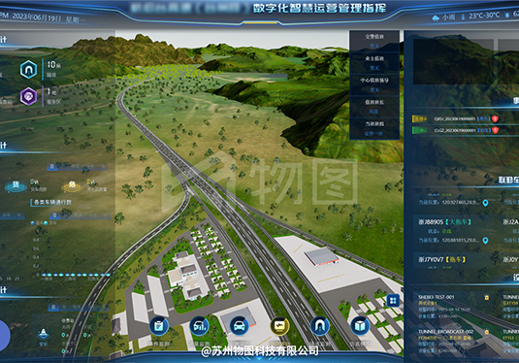
Task: Select the highlighted yellow equipment monitor icon
Action: pyautogui.click(x=279, y=326)
